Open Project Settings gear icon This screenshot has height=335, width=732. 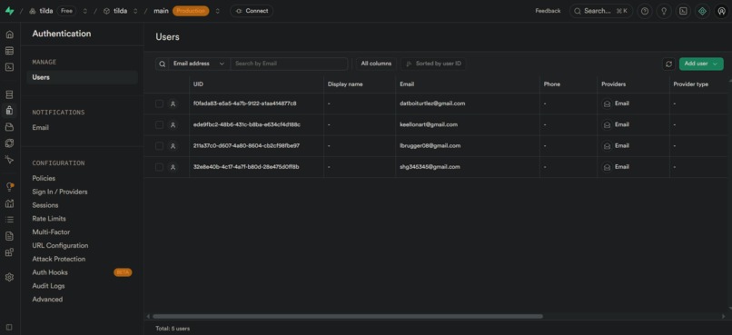pyautogui.click(x=9, y=278)
